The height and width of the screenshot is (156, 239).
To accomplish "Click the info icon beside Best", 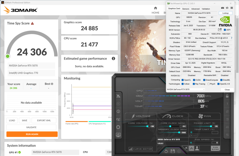I will [x=52, y=84].
